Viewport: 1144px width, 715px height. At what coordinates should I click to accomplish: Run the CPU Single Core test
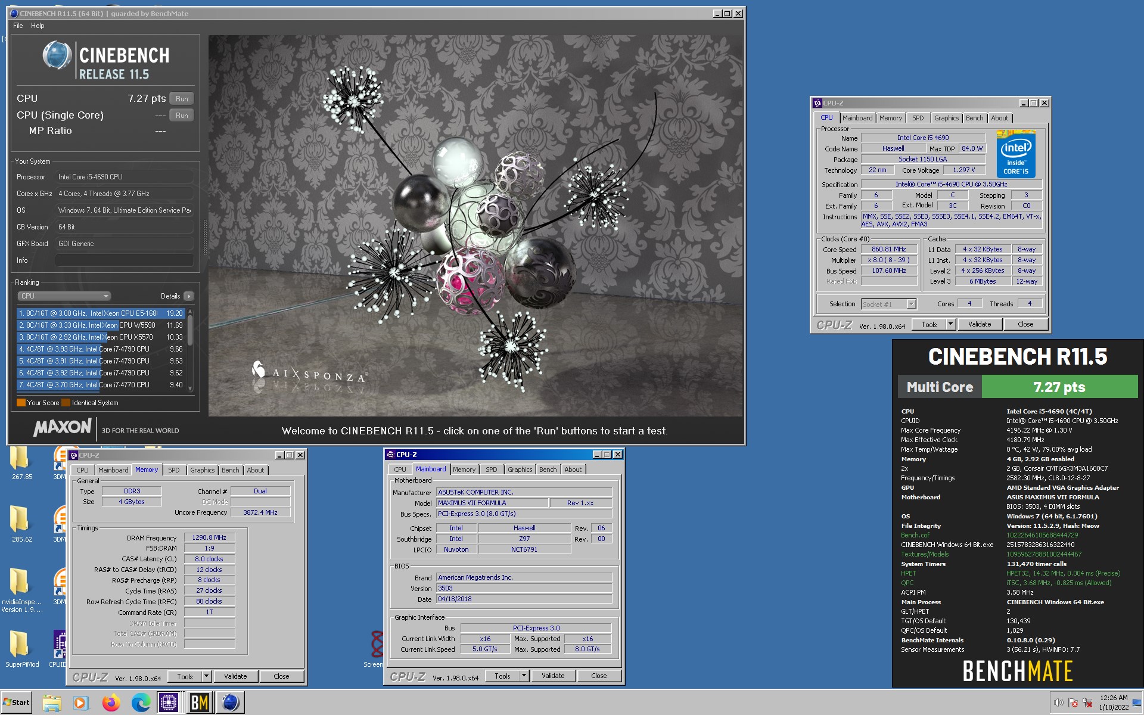(182, 116)
